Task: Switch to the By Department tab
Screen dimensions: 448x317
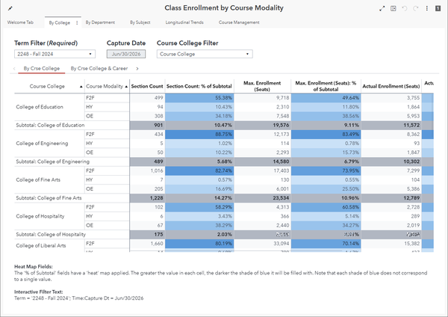Action: click(100, 22)
